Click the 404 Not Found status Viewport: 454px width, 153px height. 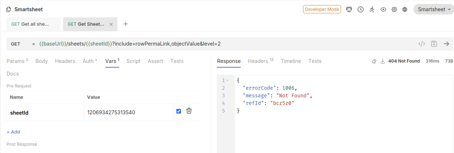click(404, 61)
